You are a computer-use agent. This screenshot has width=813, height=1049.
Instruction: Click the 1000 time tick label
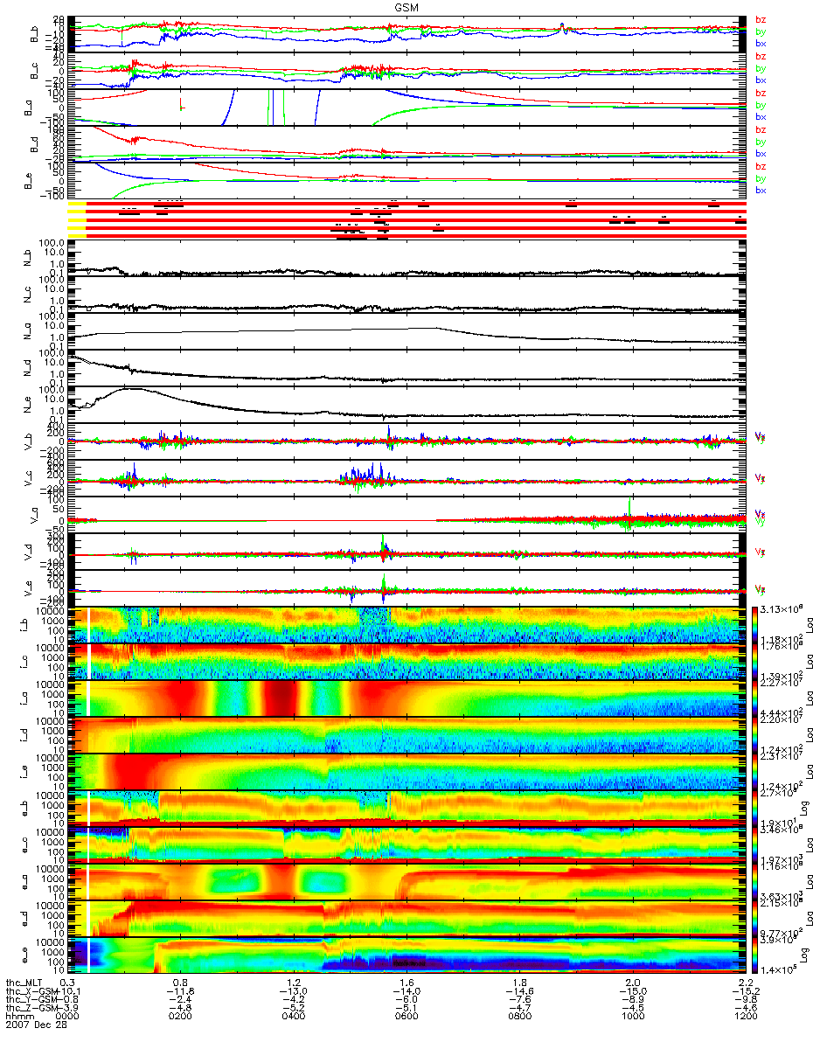(x=633, y=1017)
